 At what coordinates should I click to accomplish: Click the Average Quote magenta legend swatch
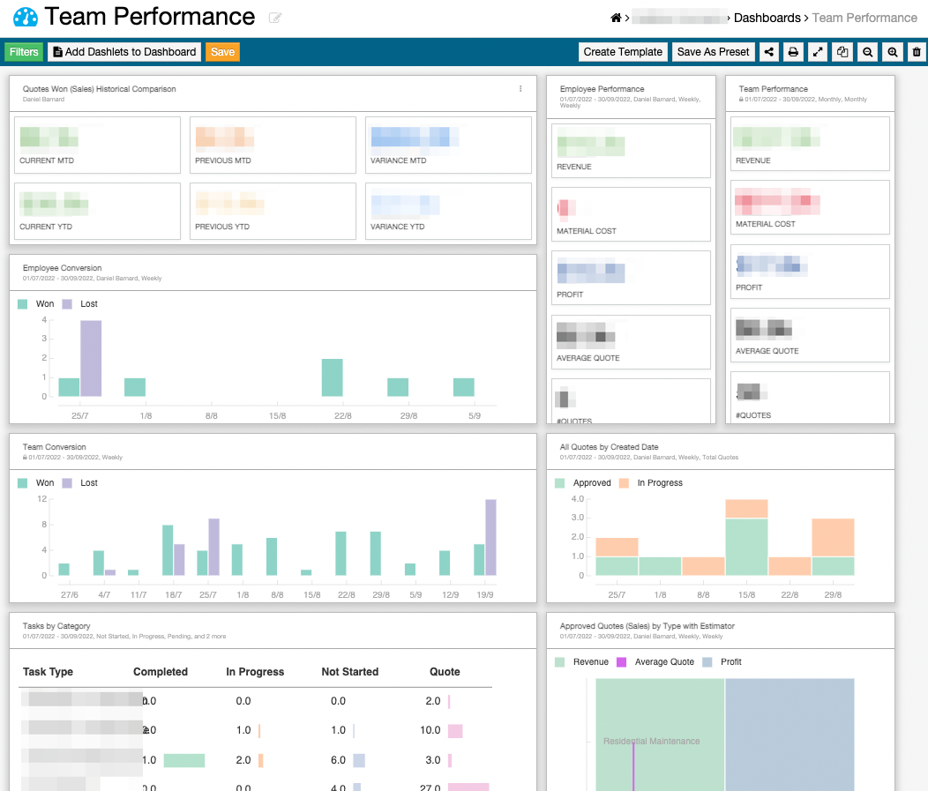[622, 662]
